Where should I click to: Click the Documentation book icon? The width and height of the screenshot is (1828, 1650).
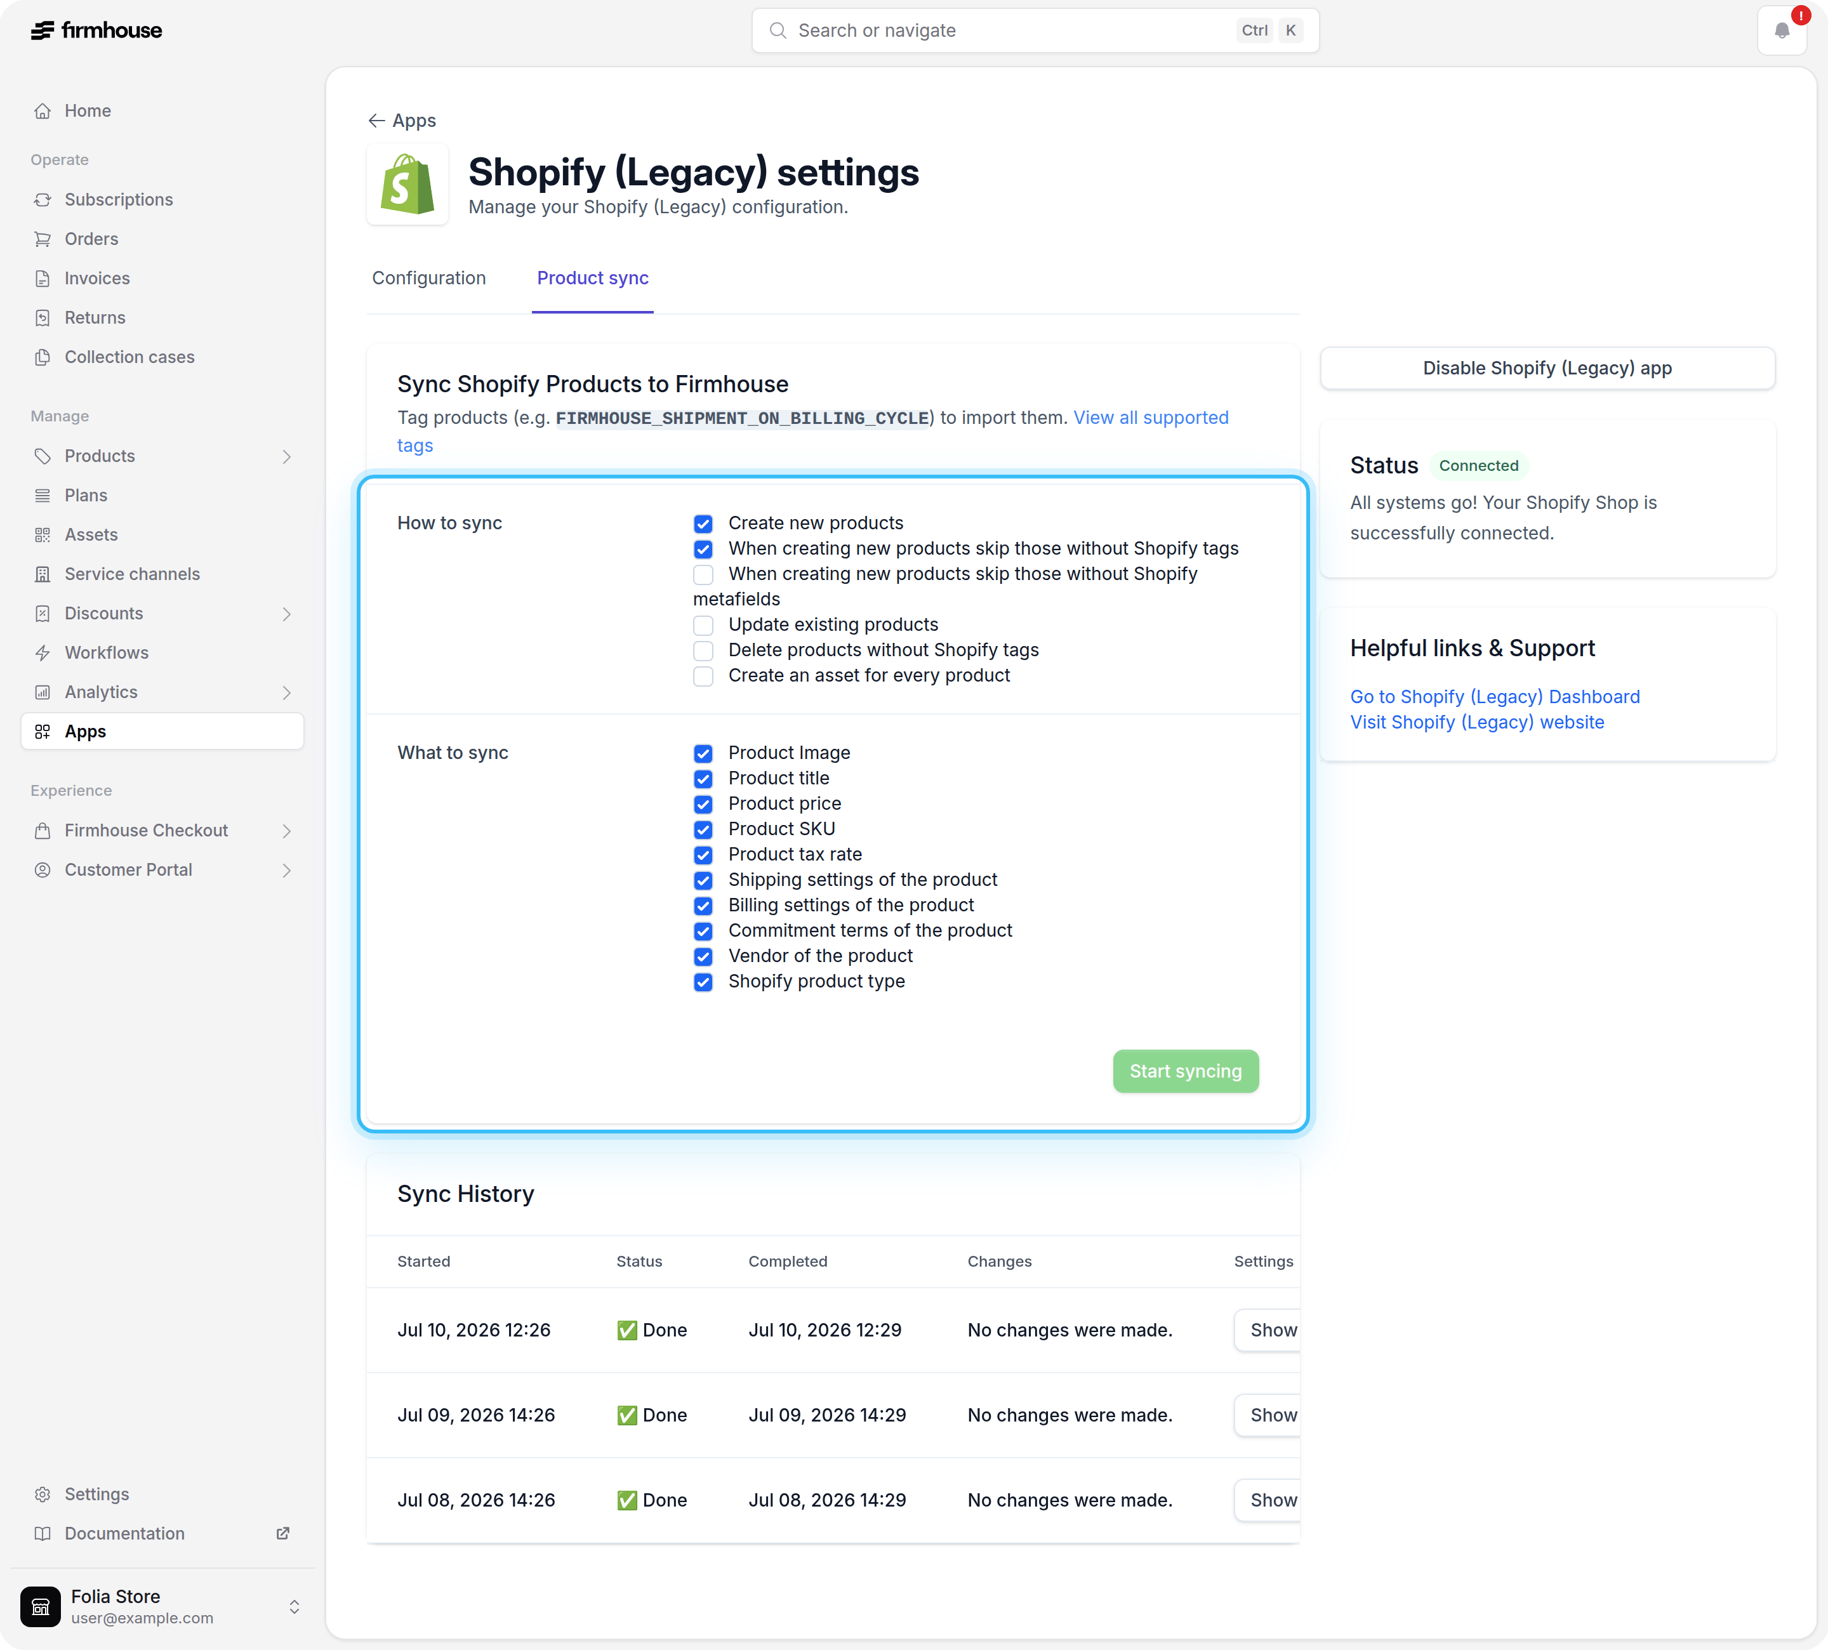click(43, 1534)
